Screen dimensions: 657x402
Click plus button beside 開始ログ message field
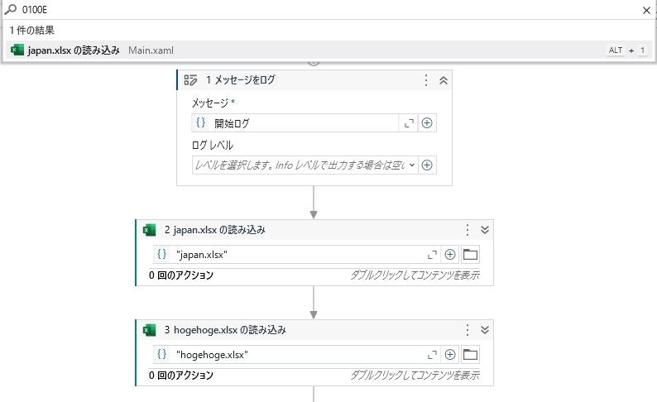426,122
